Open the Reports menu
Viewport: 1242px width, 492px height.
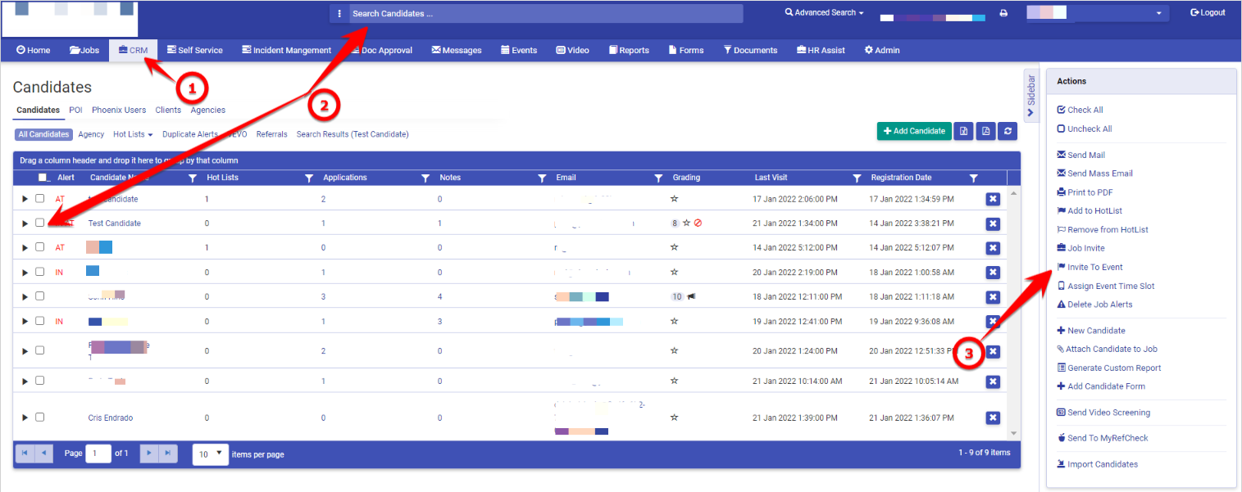click(x=629, y=50)
